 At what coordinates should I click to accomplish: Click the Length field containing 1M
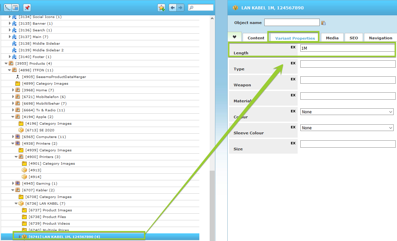click(x=347, y=48)
